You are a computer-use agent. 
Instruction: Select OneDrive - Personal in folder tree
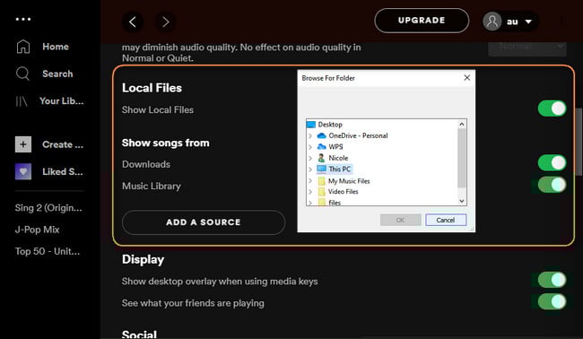tap(358, 135)
